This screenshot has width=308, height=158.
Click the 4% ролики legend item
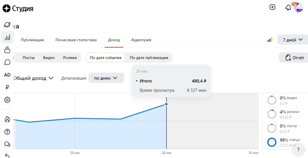[283, 114]
